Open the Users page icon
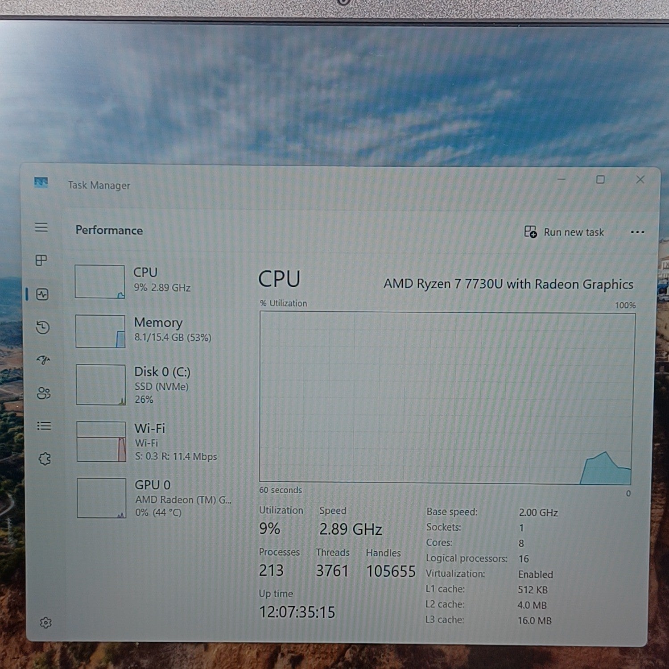 (x=44, y=393)
